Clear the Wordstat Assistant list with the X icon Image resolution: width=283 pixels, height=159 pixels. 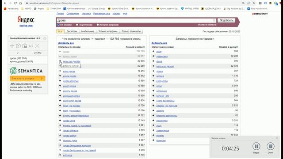(x=37, y=46)
